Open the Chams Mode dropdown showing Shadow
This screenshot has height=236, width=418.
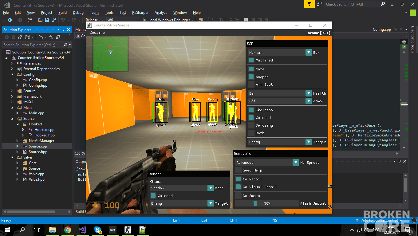point(182,188)
